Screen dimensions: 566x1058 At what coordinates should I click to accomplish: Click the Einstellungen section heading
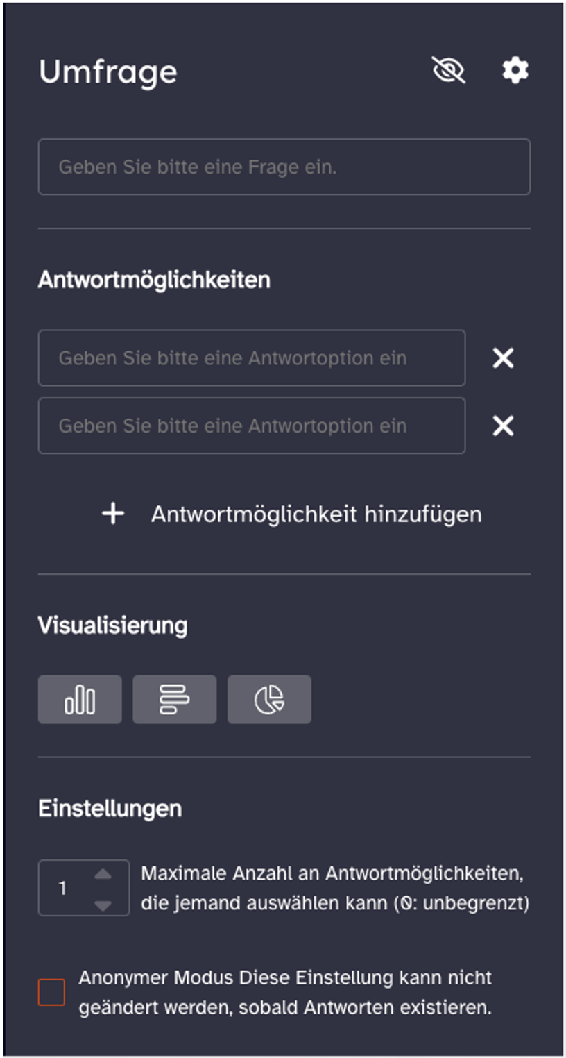(110, 809)
